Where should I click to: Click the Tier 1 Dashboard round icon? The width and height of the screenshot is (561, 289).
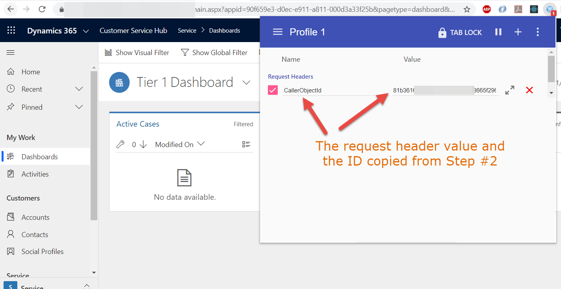119,83
